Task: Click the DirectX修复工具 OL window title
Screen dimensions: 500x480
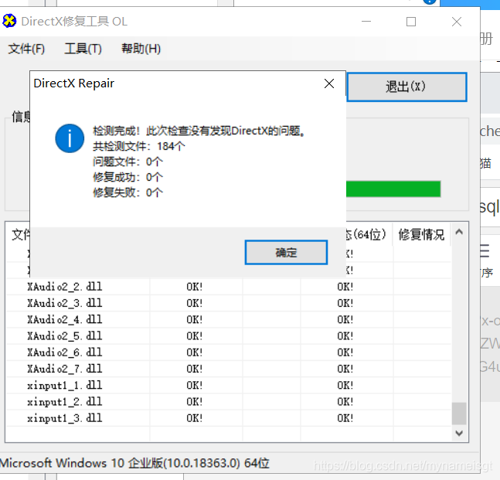Action: pyautogui.click(x=74, y=22)
